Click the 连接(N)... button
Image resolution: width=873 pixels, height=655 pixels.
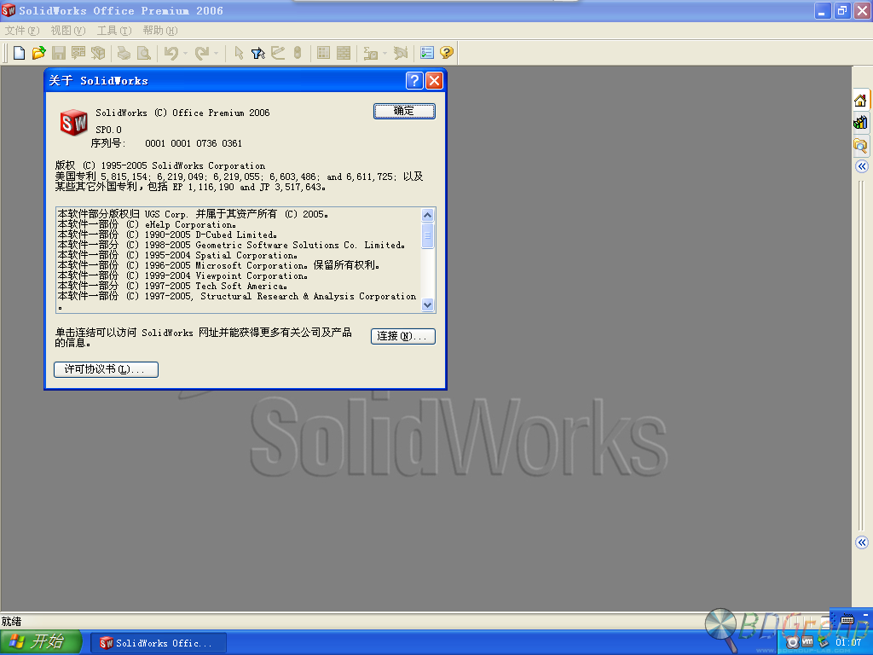[x=403, y=336]
